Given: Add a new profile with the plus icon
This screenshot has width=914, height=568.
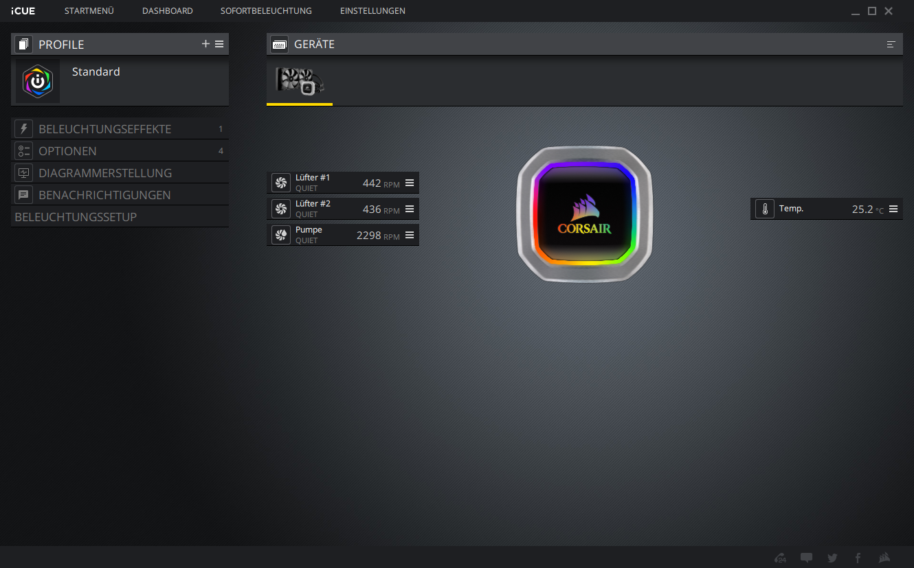Looking at the screenshot, I should 205,44.
